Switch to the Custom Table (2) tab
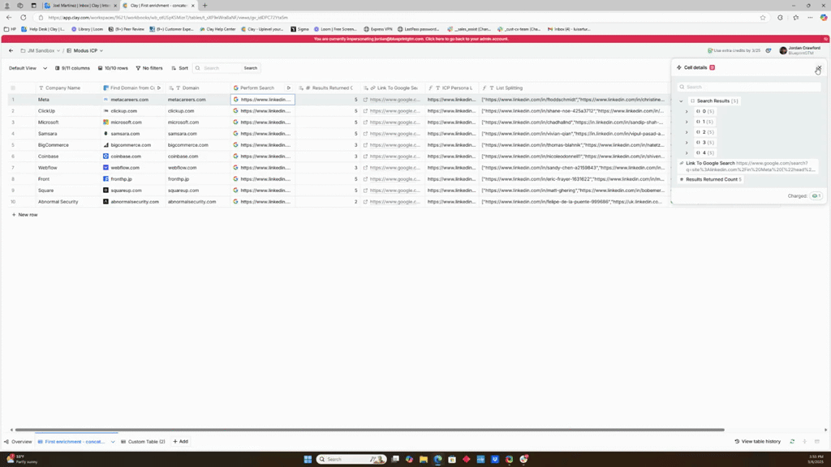 coord(143,442)
